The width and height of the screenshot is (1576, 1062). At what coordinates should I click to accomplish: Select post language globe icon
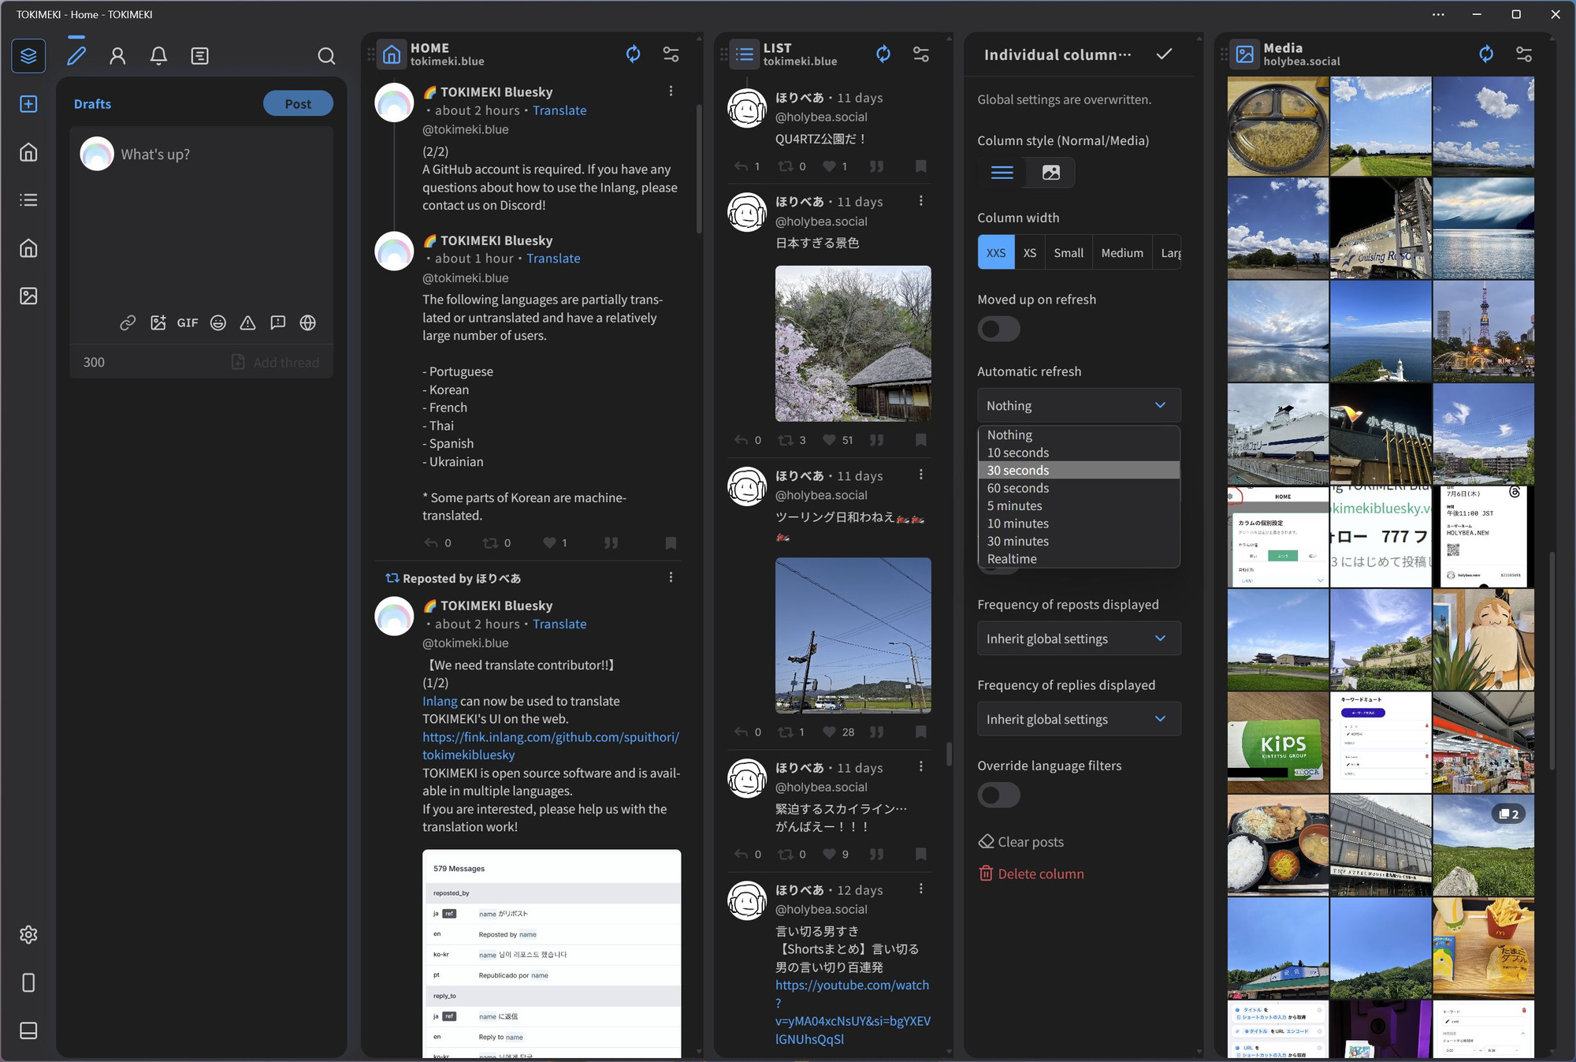coord(308,322)
